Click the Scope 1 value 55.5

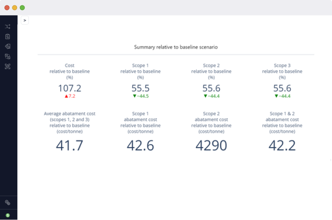pos(141,88)
